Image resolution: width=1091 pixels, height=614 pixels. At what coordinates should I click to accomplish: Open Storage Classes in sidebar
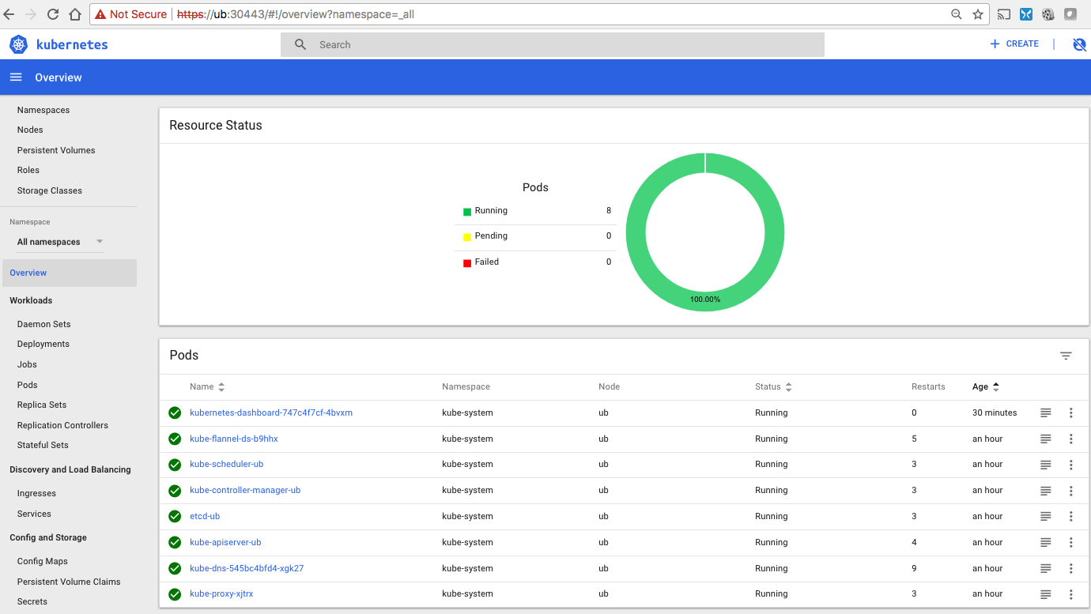(x=50, y=190)
